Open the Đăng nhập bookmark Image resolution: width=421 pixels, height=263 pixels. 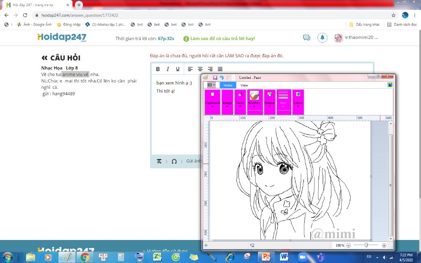[69, 24]
